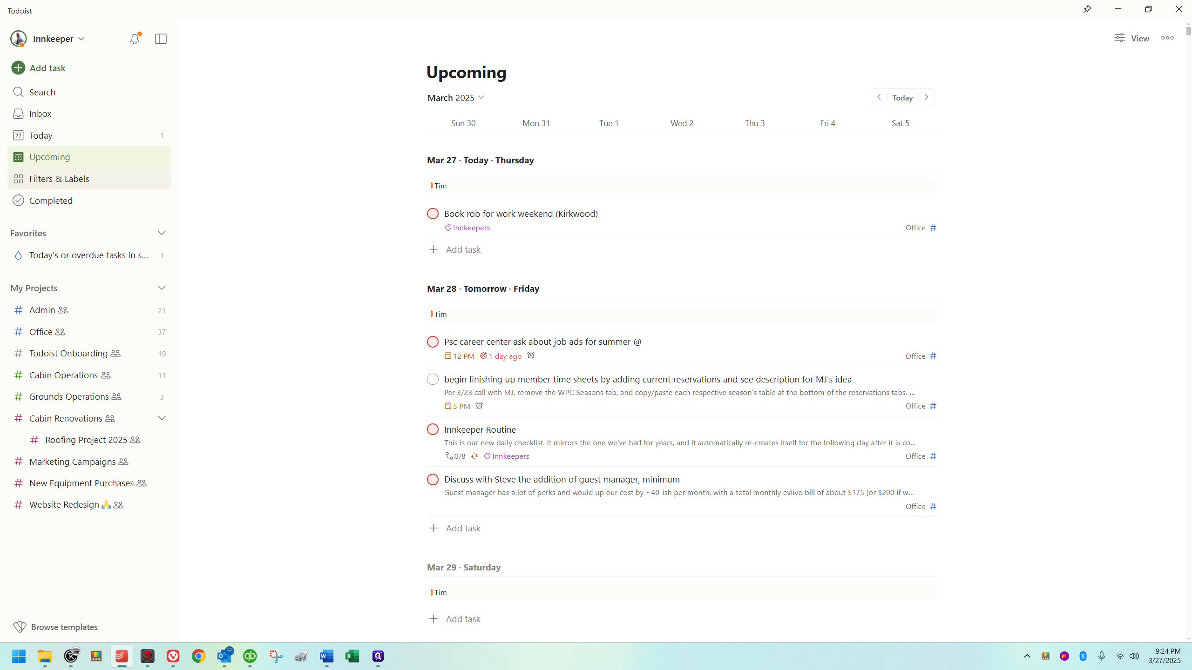Pin the window with the pin icon

point(1087,9)
